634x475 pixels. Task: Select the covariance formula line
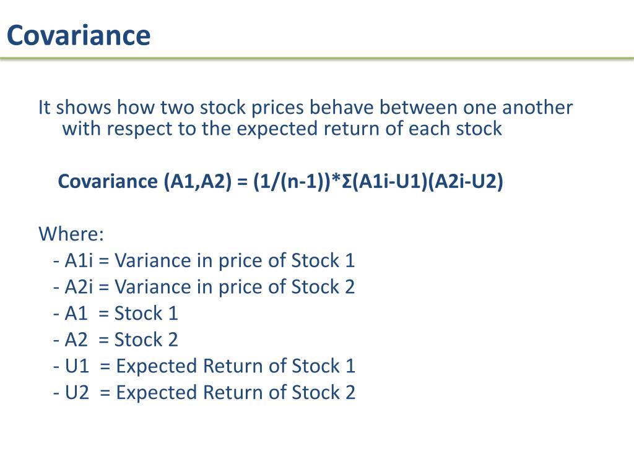(x=280, y=181)
